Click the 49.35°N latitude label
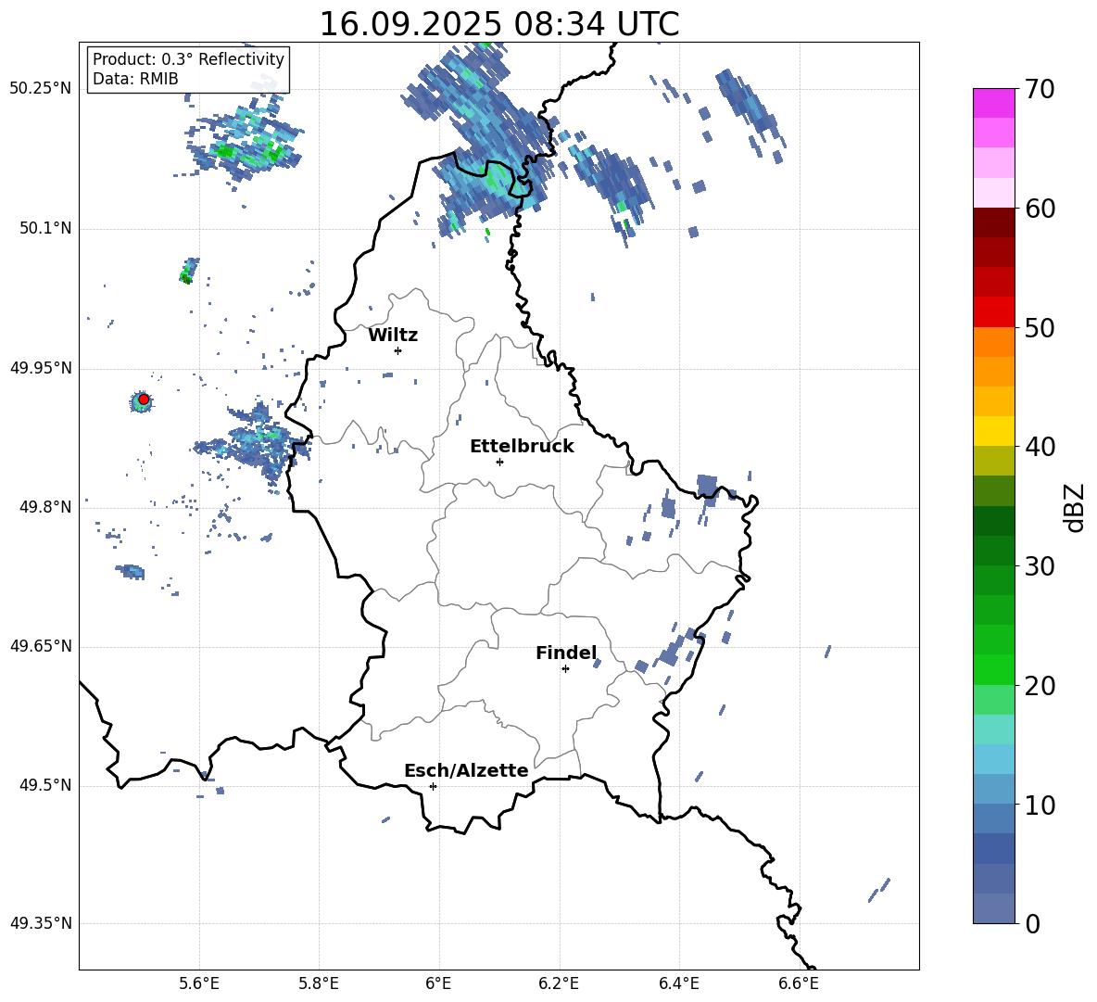This screenshot has width=1097, height=1002. (41, 923)
